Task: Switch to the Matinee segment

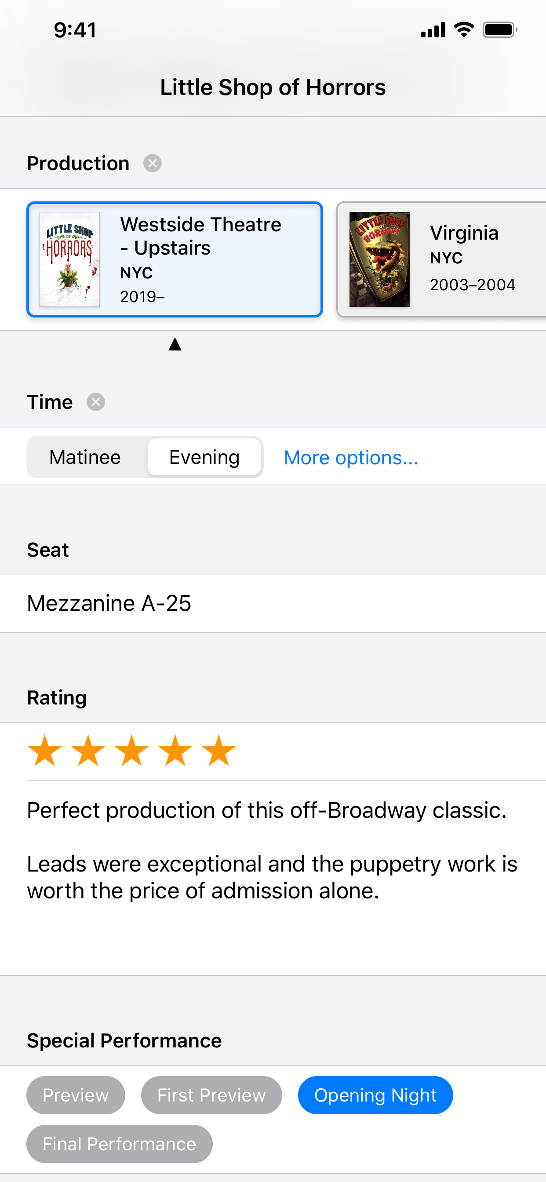Action: pyautogui.click(x=85, y=457)
